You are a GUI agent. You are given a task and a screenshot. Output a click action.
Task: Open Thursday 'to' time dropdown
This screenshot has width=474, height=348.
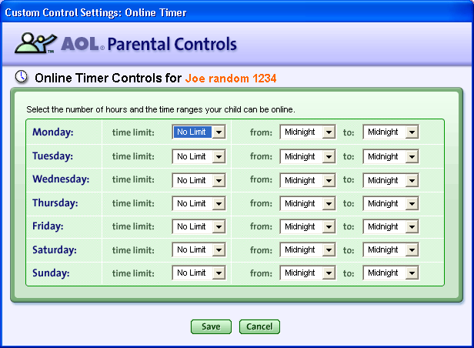pyautogui.click(x=391, y=203)
